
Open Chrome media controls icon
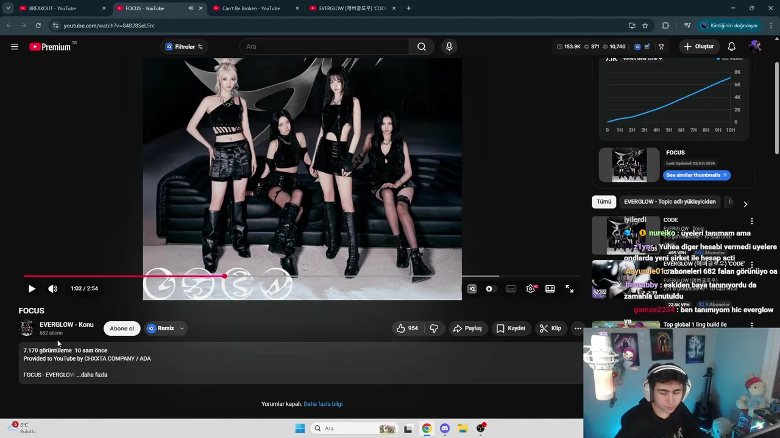point(687,26)
